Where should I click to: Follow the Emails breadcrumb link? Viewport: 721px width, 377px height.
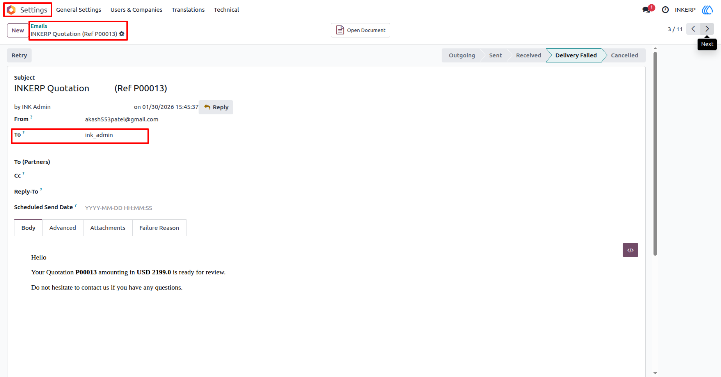[39, 26]
